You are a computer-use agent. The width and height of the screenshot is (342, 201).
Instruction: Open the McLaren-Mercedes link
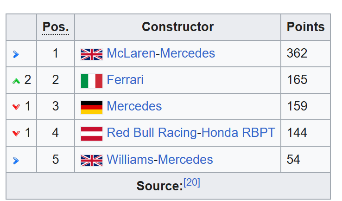tap(161, 53)
